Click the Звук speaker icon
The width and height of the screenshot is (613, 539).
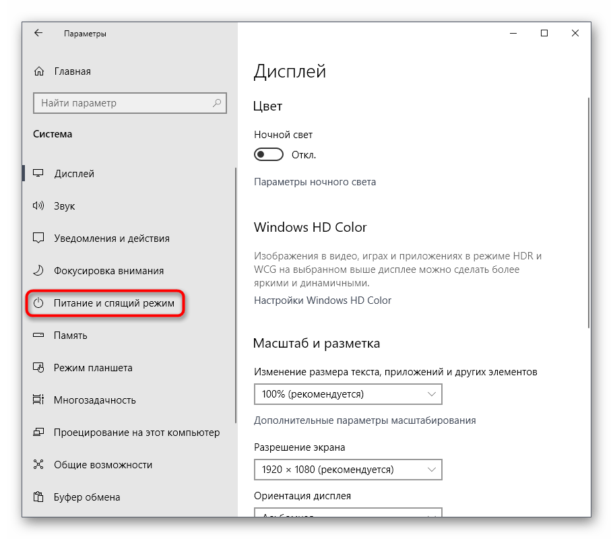click(x=39, y=206)
